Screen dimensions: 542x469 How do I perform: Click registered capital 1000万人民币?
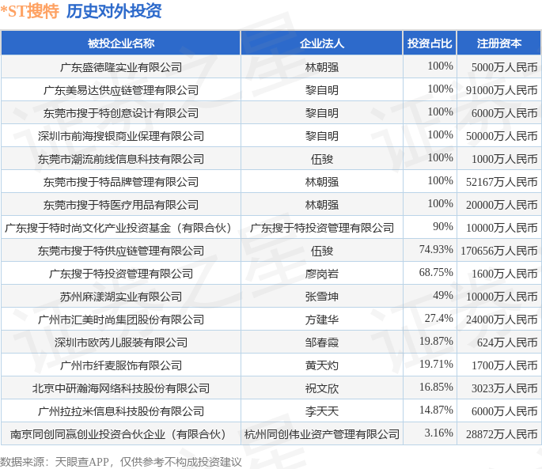tap(504, 159)
